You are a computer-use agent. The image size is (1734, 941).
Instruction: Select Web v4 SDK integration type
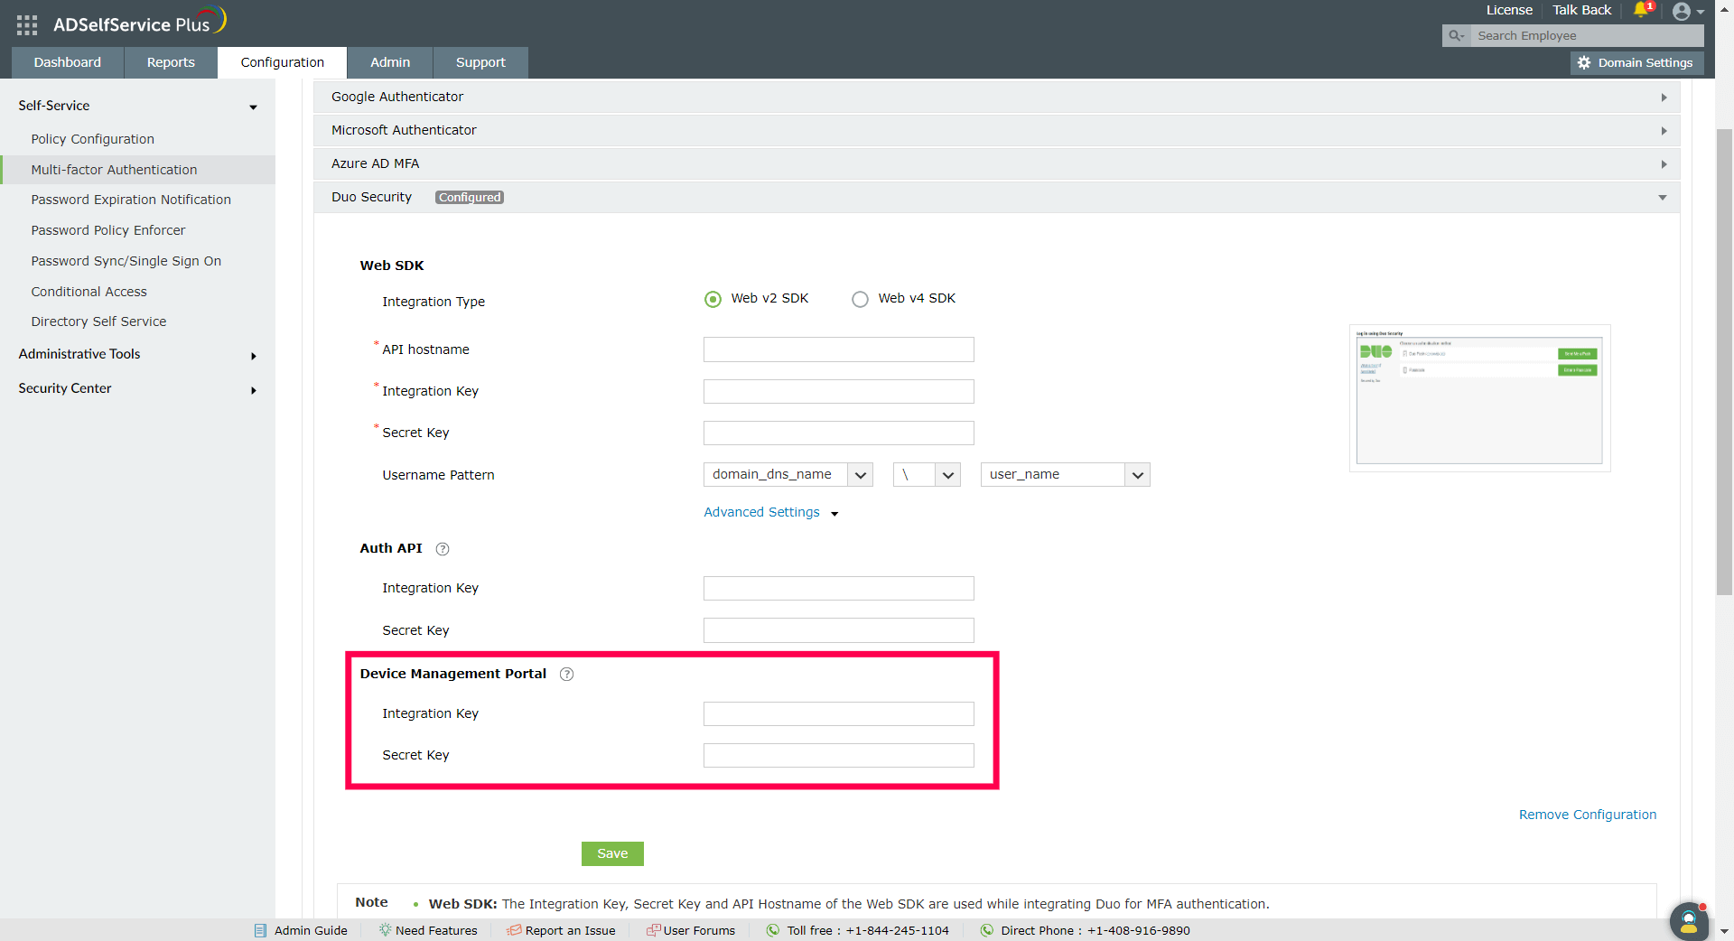tap(860, 299)
